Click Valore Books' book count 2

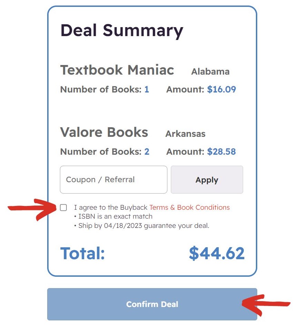pos(147,152)
